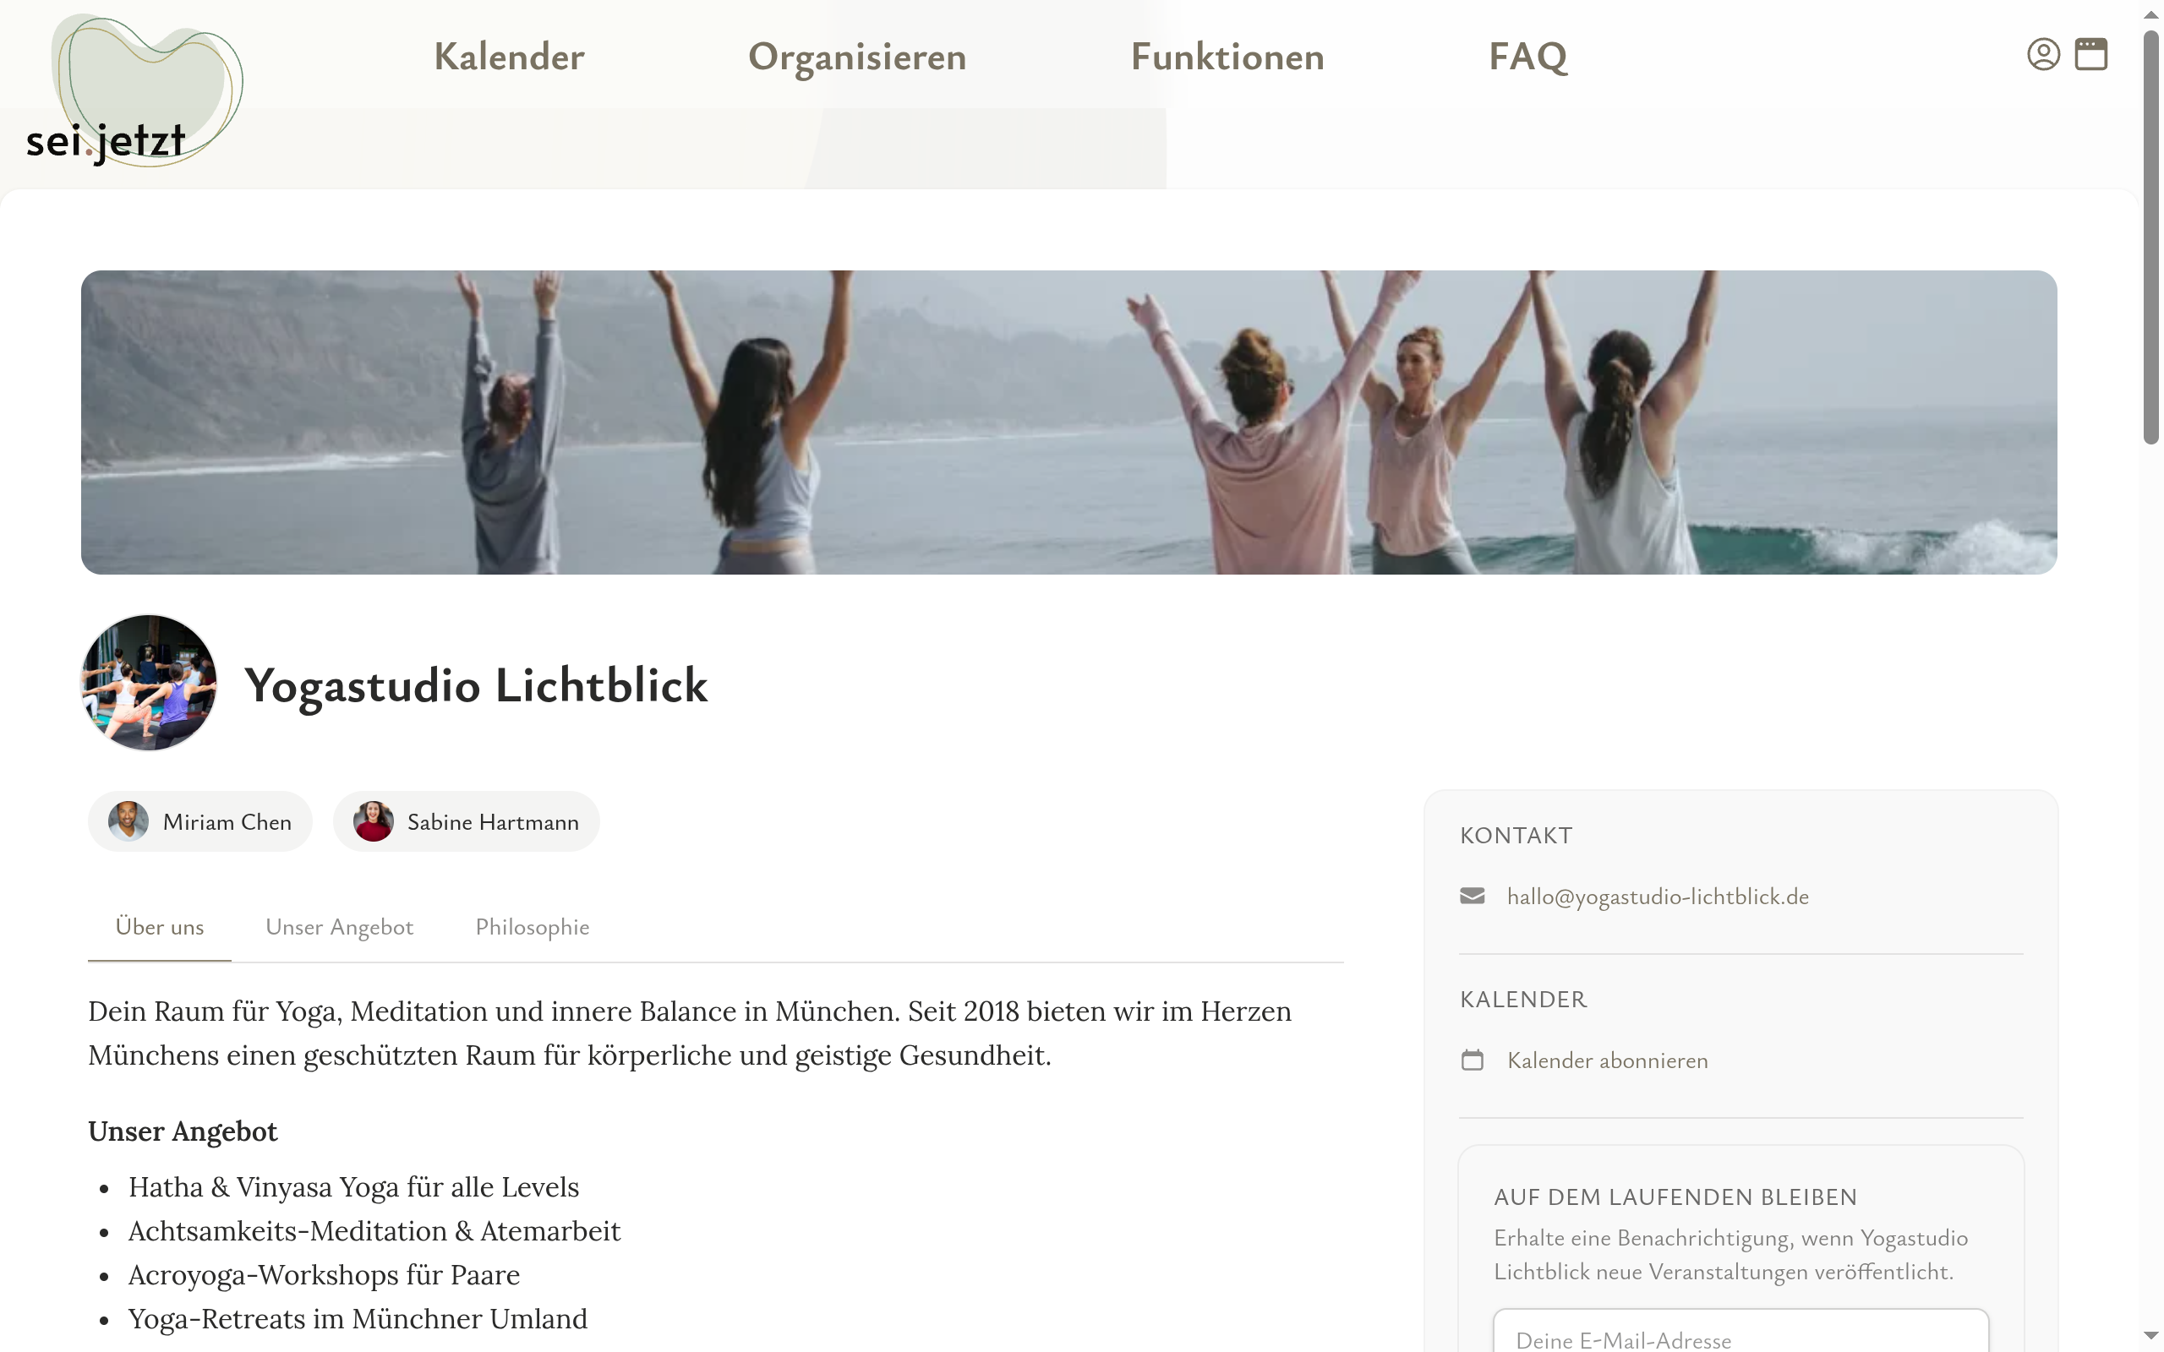Open the Kalender menu item
Screen dimensions: 2164x1352
click(509, 57)
